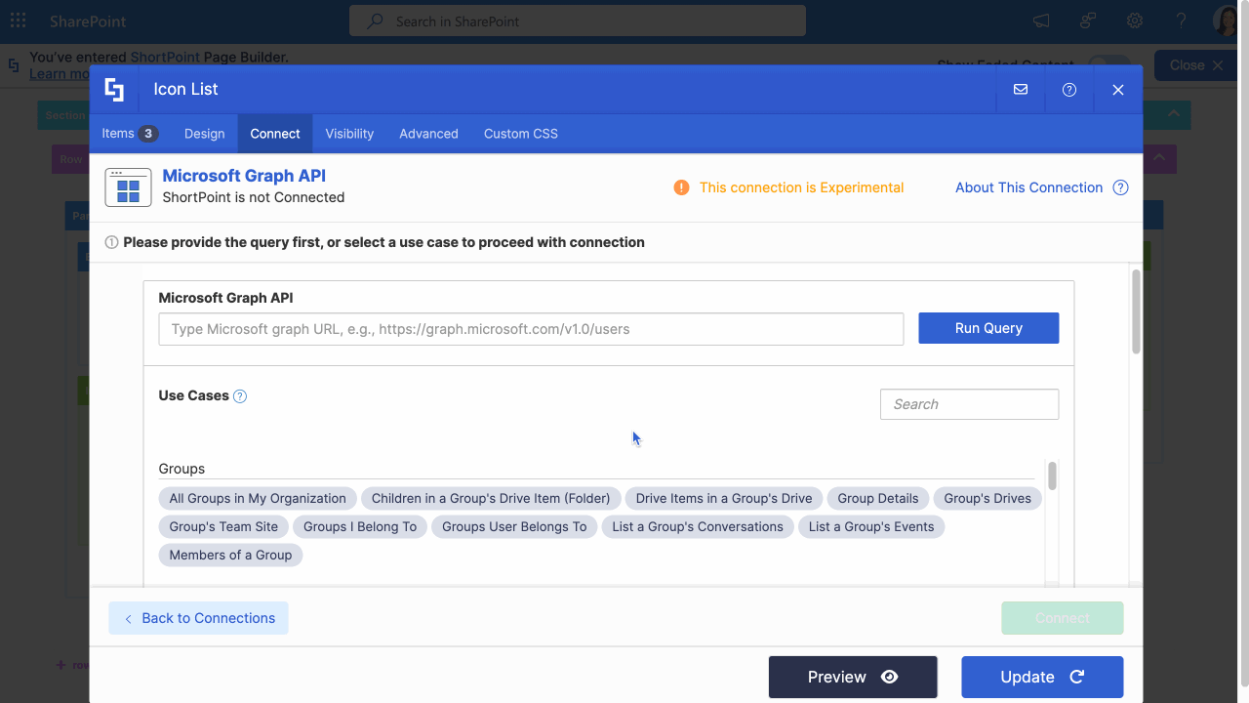Open SharePoint settings gear icon
Viewport: 1249px width, 703px height.
click(1135, 21)
